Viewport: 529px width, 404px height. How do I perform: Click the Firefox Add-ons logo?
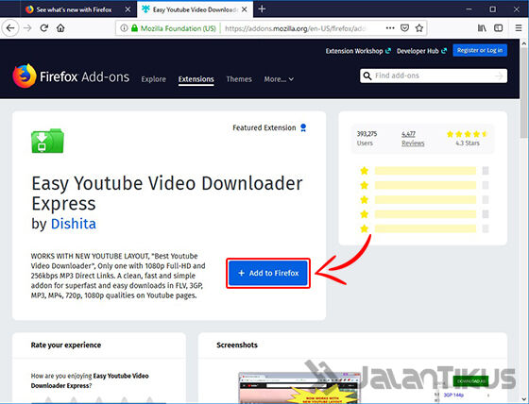click(x=71, y=76)
